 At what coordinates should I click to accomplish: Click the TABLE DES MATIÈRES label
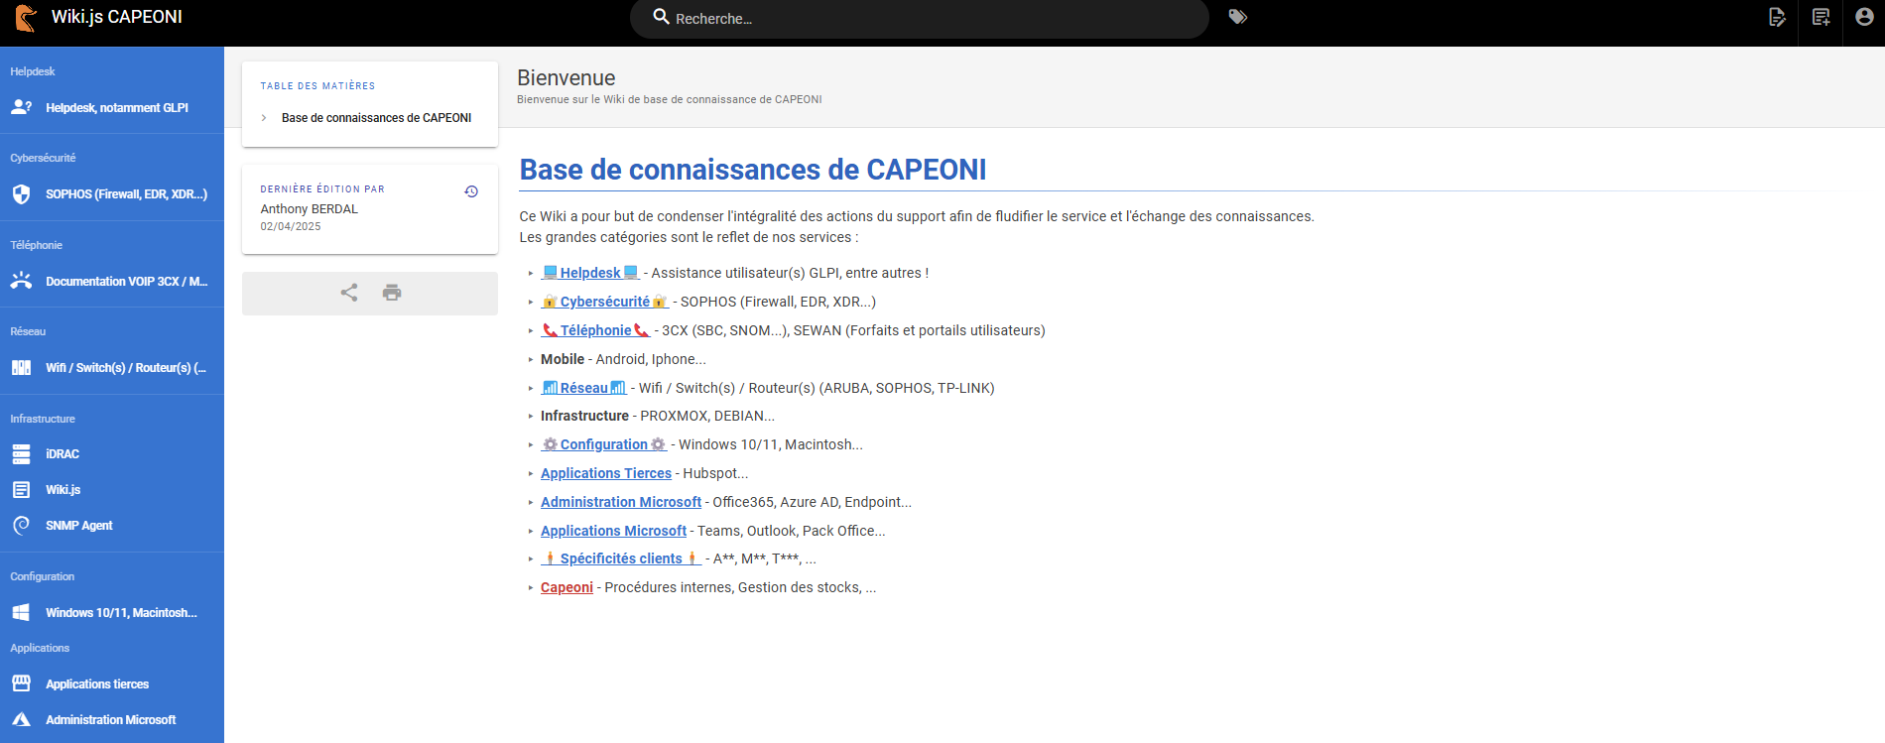coord(317,86)
